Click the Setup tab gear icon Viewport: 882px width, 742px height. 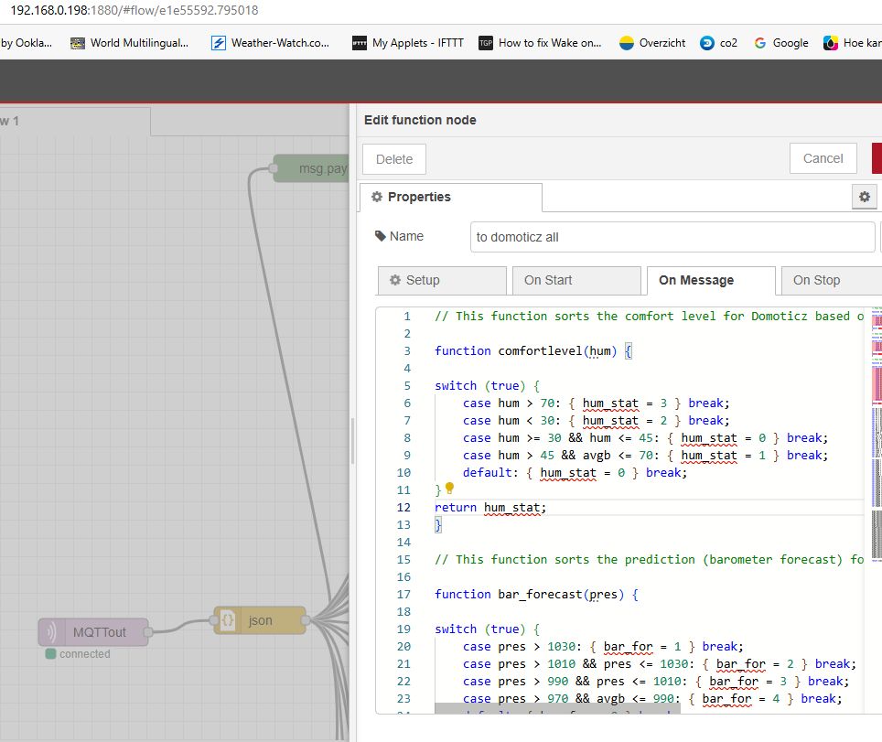(395, 280)
